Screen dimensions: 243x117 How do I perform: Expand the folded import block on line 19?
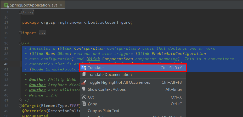point(20,33)
